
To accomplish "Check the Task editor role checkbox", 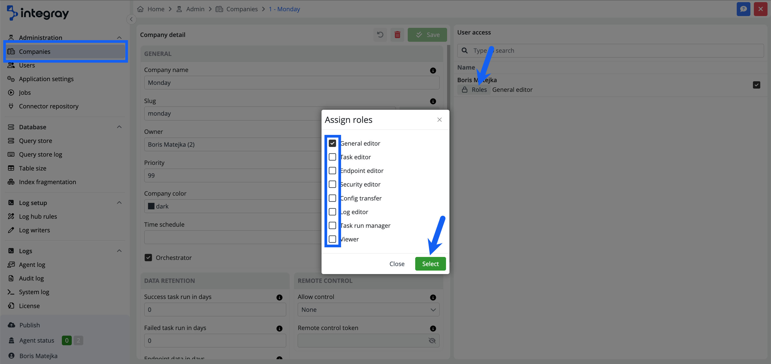I will 332,157.
